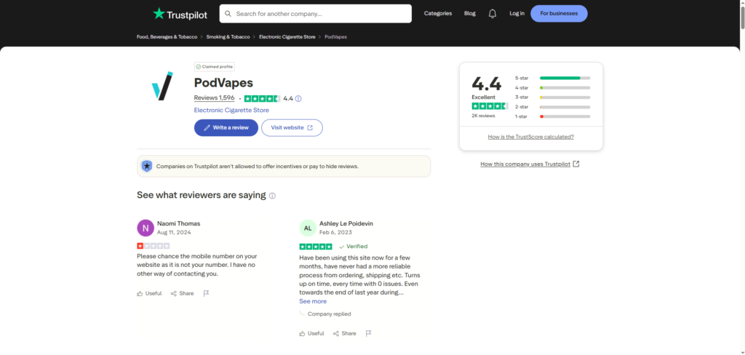
Task: Click the TrustScore info icon beside 4.4
Action: coord(298,99)
